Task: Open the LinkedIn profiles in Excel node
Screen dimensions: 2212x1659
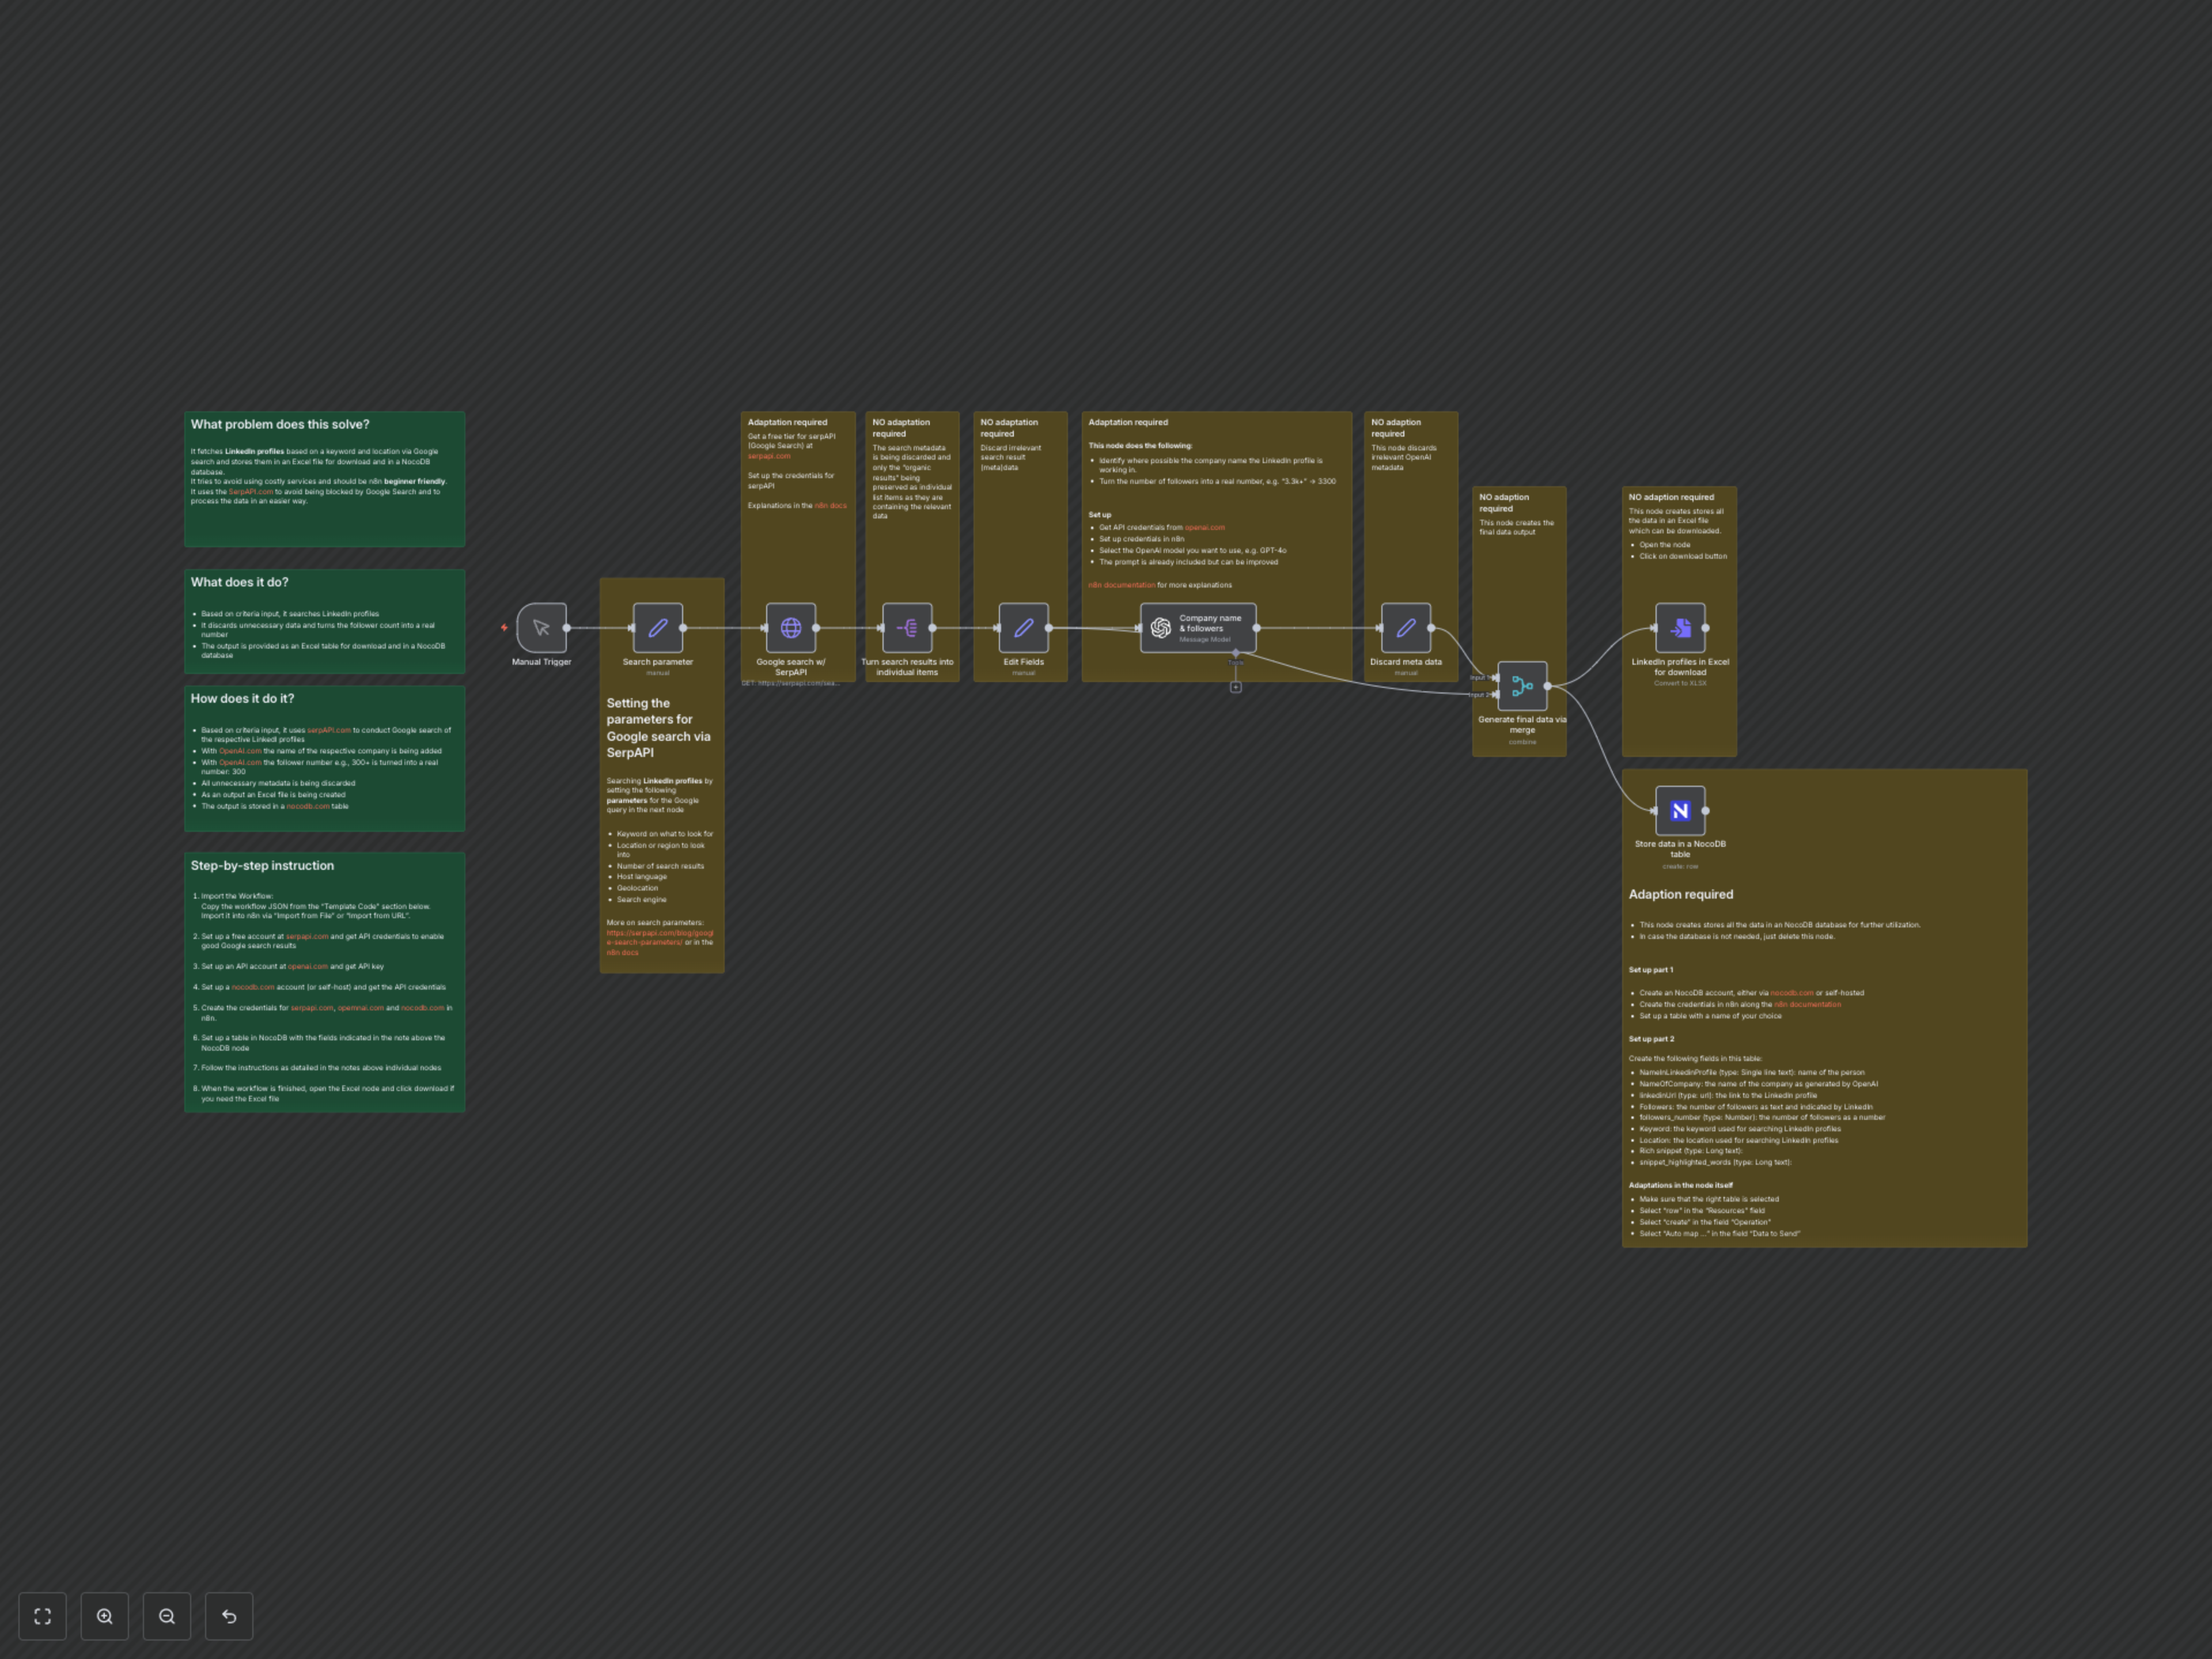Action: tap(1680, 628)
